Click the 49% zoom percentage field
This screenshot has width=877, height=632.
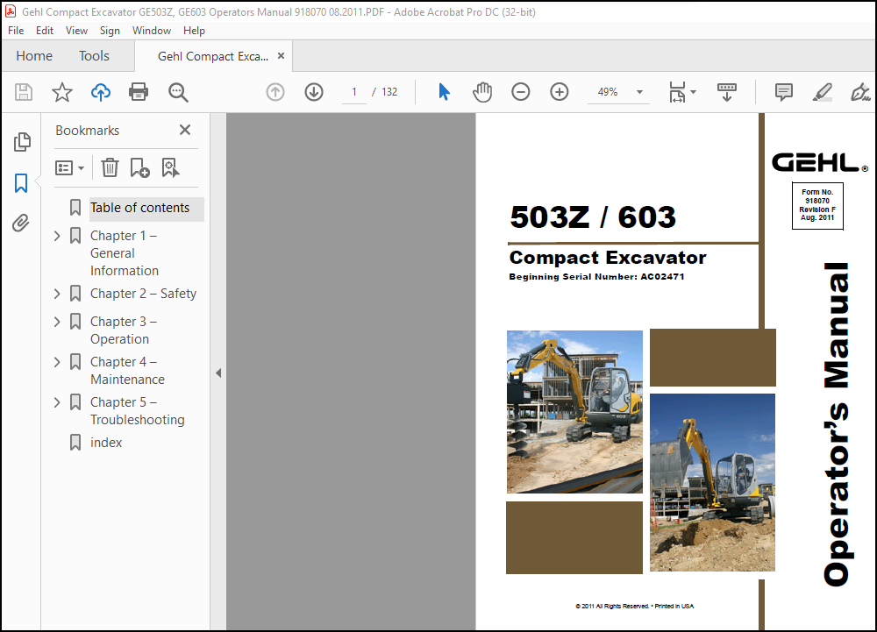pyautogui.click(x=608, y=92)
